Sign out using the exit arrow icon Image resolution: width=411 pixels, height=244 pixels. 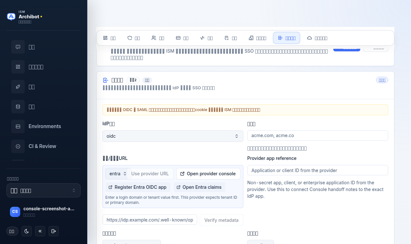(x=54, y=231)
